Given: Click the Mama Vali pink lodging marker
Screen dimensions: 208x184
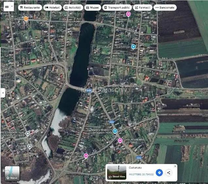Looking at the screenshot, I should click(x=86, y=156).
